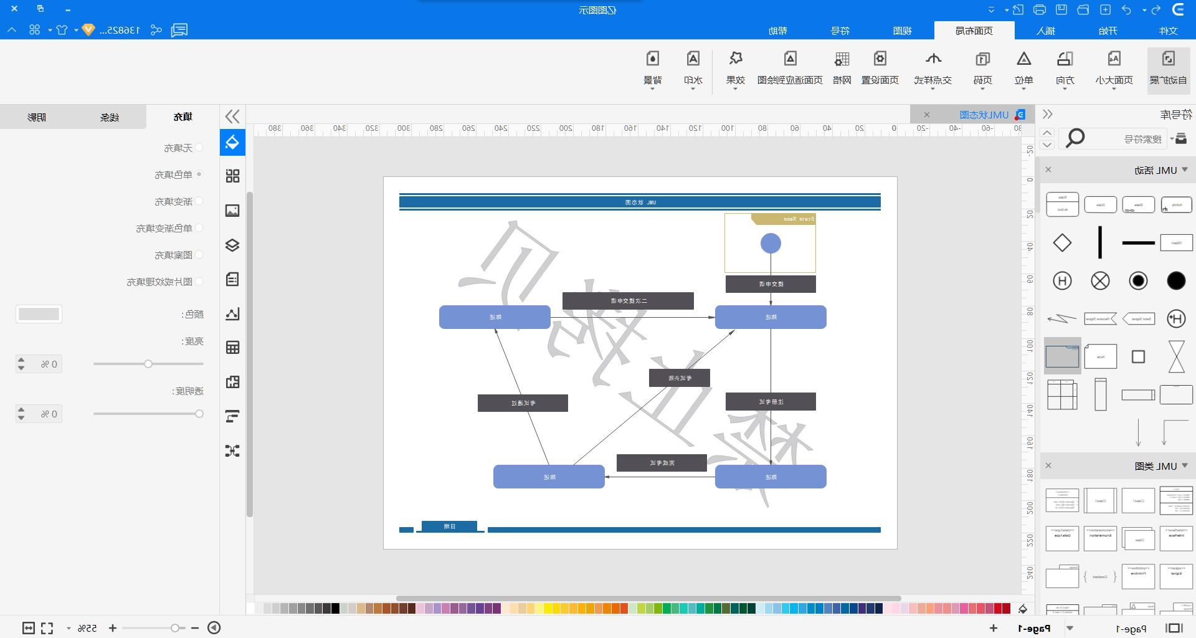The width and height of the screenshot is (1196, 638).
Task: Click the 亮度 brightness slider handle
Action: pos(148,364)
